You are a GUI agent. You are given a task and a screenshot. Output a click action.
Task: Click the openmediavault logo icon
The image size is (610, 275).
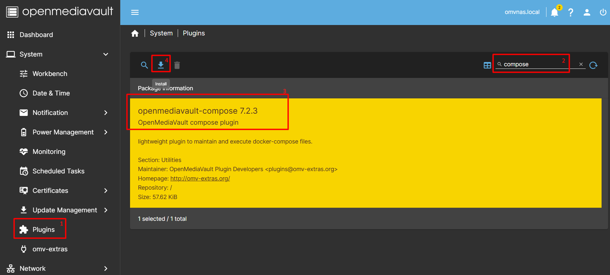(12, 12)
